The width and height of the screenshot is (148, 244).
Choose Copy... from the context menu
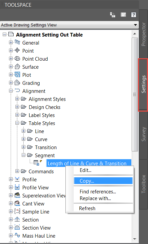tap(103, 181)
